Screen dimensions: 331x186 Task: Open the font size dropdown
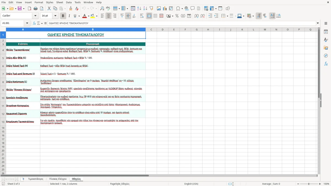point(55,16)
